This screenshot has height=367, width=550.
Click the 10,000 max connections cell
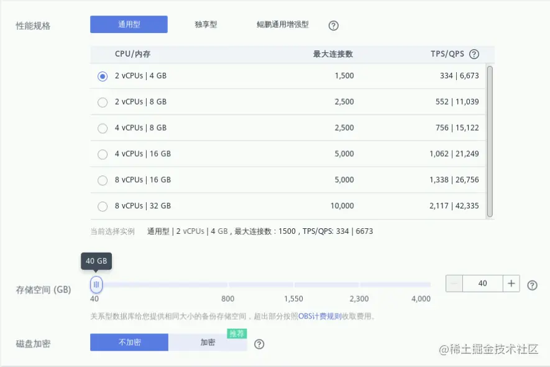(342, 206)
